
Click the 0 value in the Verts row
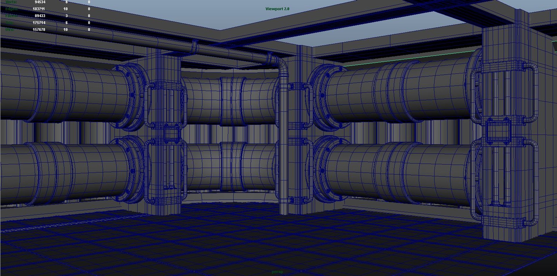pyautogui.click(x=89, y=2)
